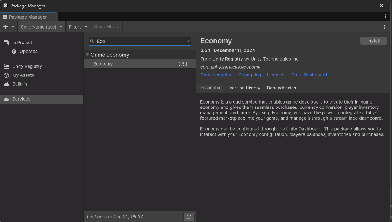This screenshot has height=222, width=392.
Task: Select the Economy package row
Action: [140, 64]
